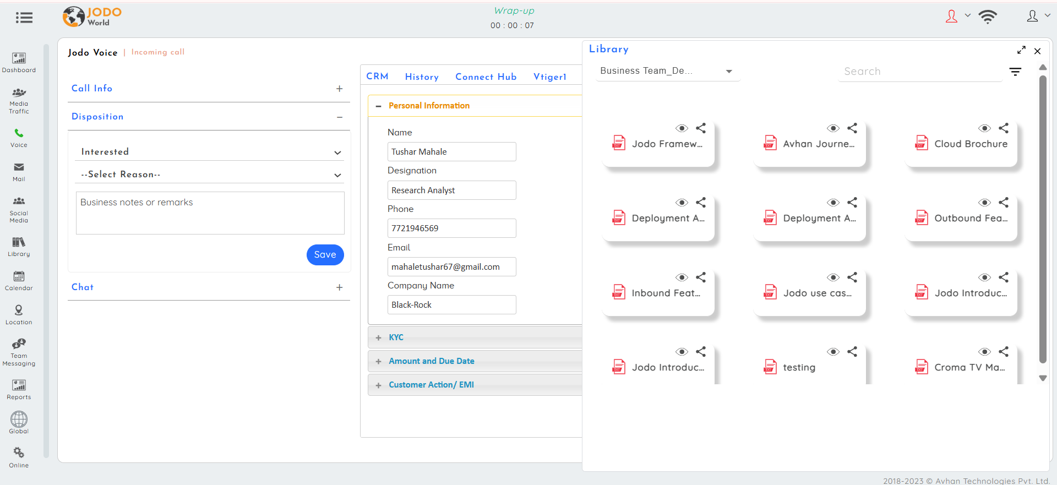This screenshot has width=1057, height=485.
Task: Click the JODO World logo
Action: (92, 17)
